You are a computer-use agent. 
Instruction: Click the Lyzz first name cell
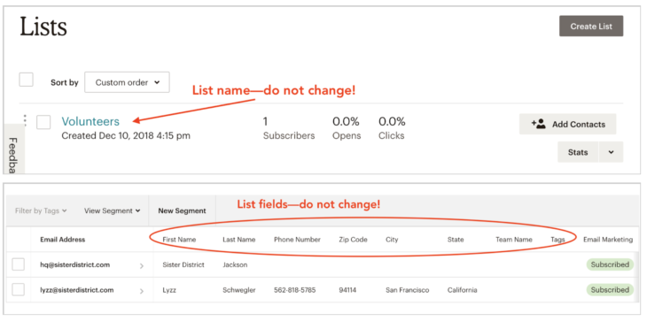click(x=169, y=290)
